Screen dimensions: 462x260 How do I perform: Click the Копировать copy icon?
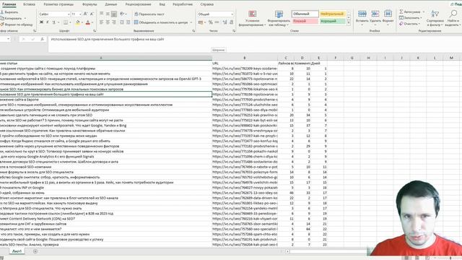click(1, 18)
